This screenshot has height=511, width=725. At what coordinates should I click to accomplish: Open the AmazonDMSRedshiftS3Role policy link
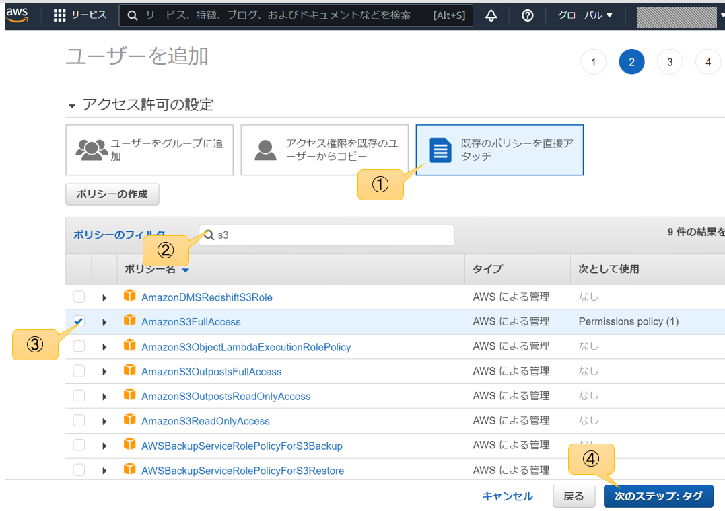pyautogui.click(x=207, y=297)
